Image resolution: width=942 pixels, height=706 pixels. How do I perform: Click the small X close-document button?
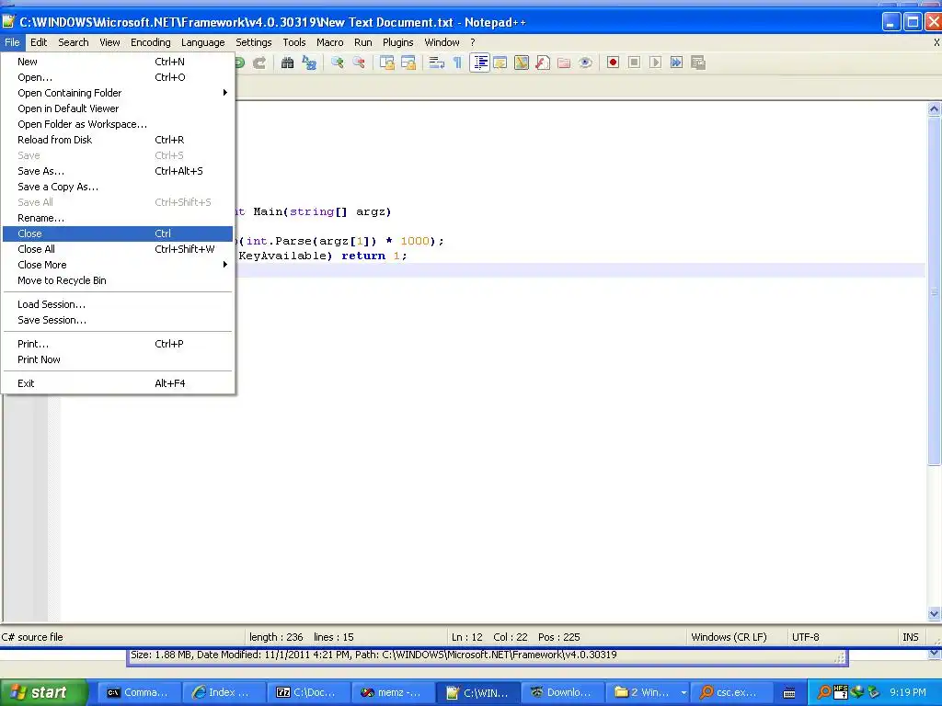click(x=936, y=42)
